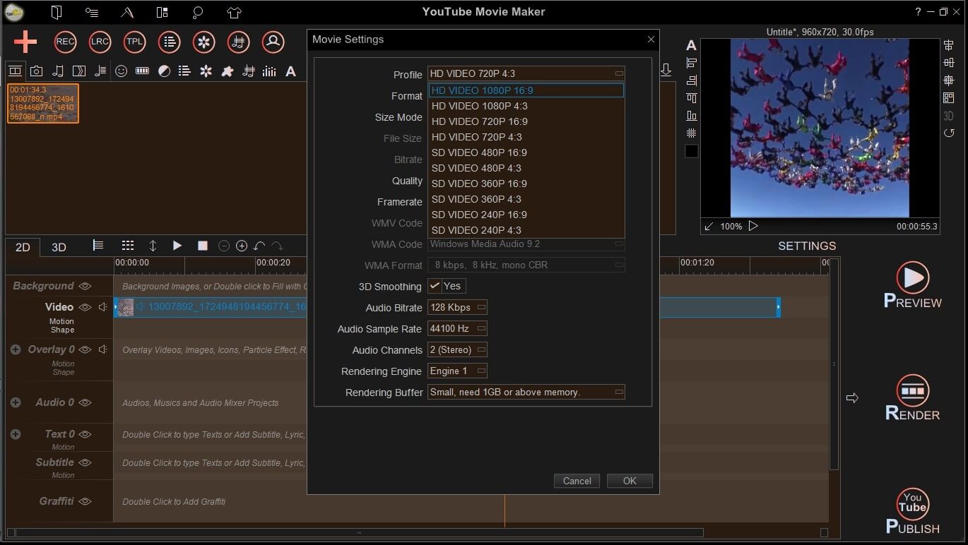This screenshot has height=545, width=968.
Task: Switch to the 3D timeline tab
Action: point(59,247)
